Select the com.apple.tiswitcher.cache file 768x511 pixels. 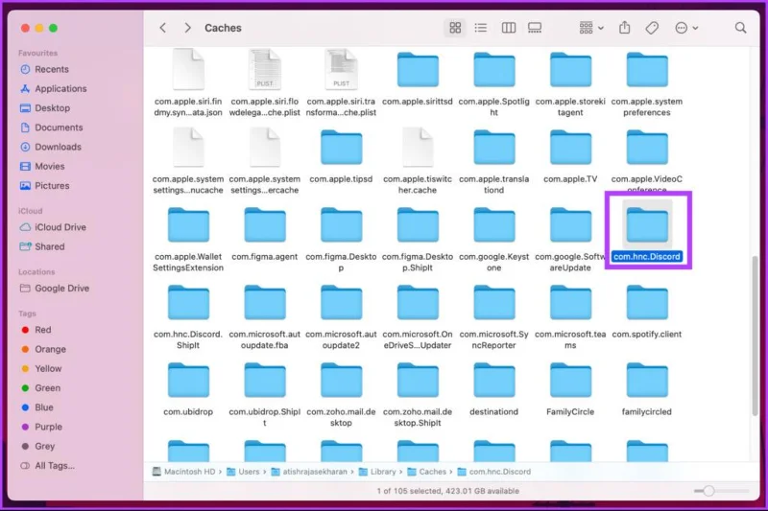(418, 160)
